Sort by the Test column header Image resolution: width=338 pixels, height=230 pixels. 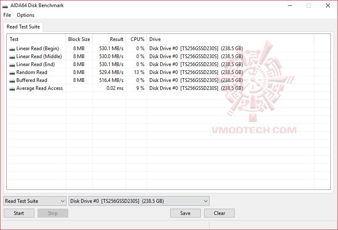pos(36,39)
